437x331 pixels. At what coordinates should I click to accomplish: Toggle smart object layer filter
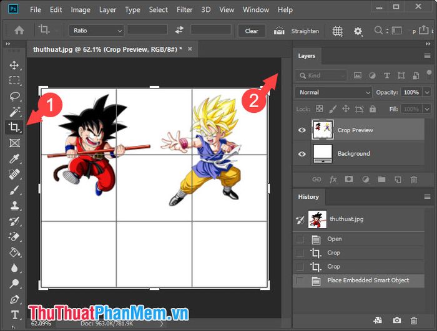coord(416,75)
